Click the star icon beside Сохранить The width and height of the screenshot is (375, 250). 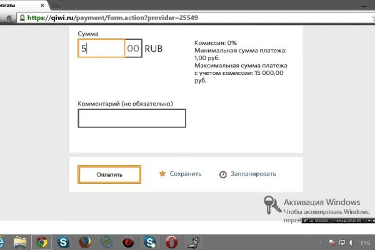tap(162, 174)
